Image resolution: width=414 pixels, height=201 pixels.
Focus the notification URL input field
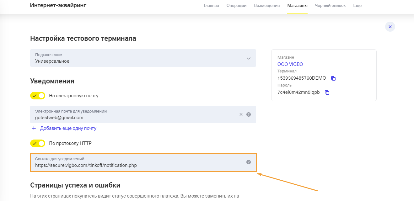click(143, 162)
